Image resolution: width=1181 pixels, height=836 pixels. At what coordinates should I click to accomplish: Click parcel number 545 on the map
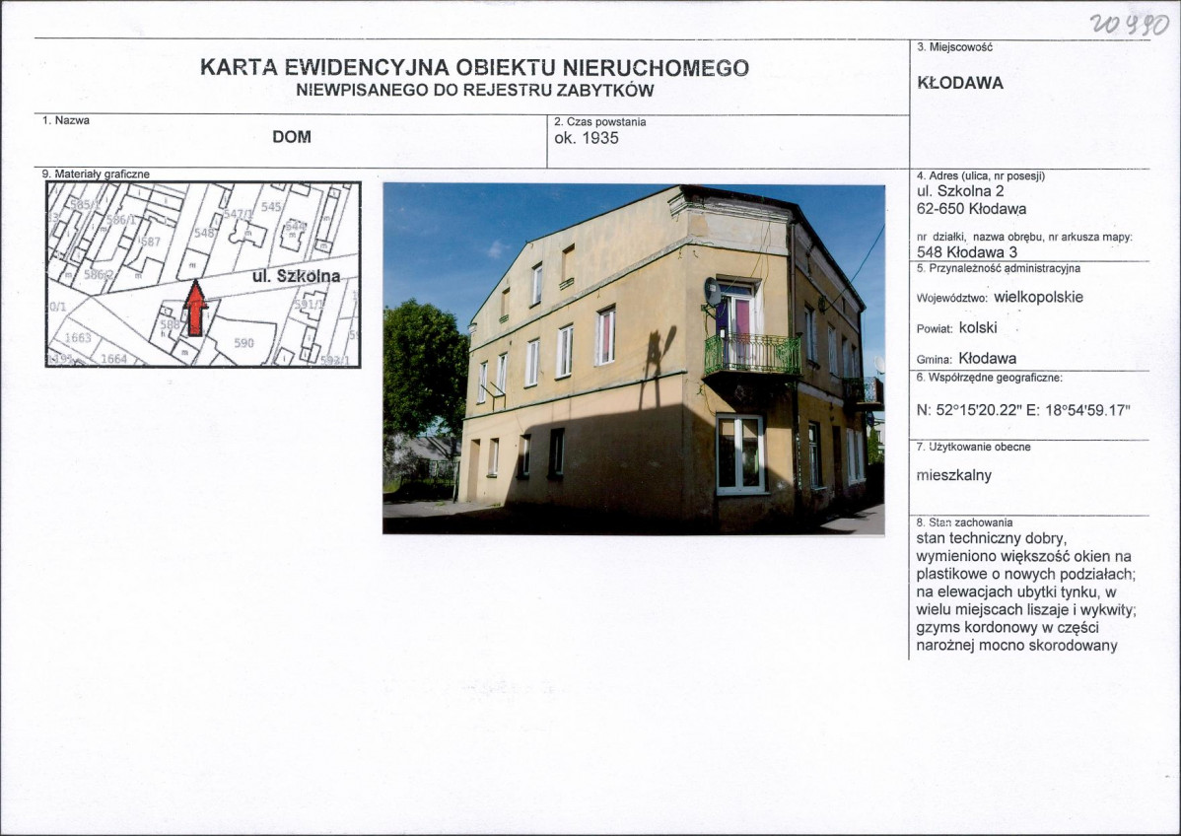271,206
